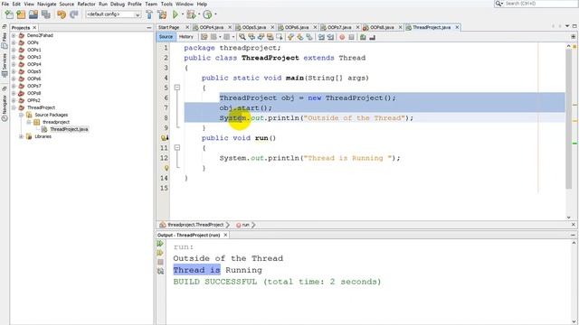Click the Output settings icon below Stop
The image size is (579, 325).
160,271
